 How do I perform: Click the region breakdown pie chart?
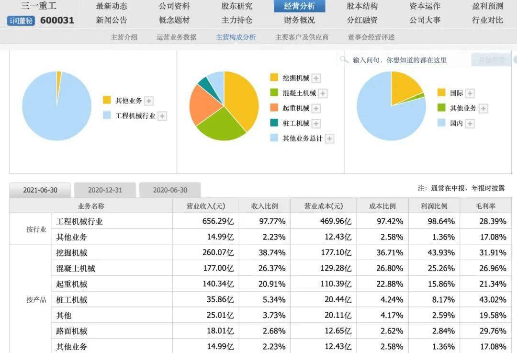392,106
